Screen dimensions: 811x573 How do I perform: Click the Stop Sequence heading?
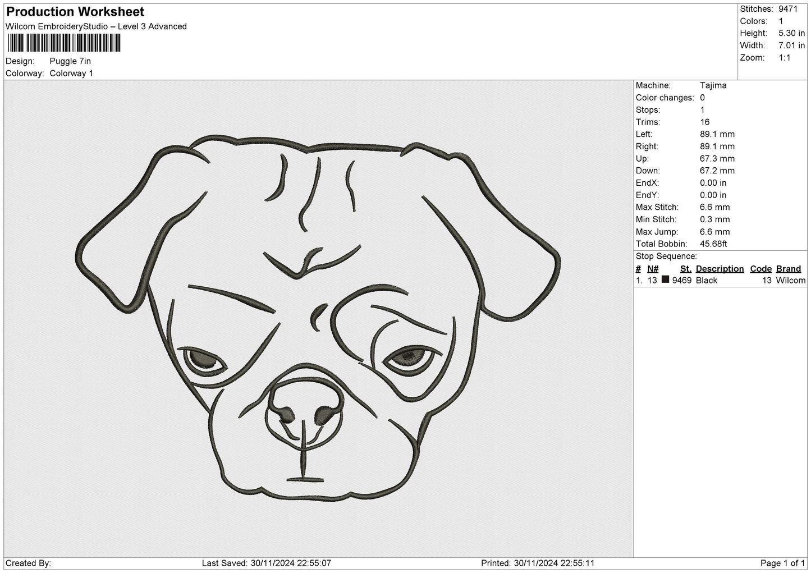[x=666, y=256]
